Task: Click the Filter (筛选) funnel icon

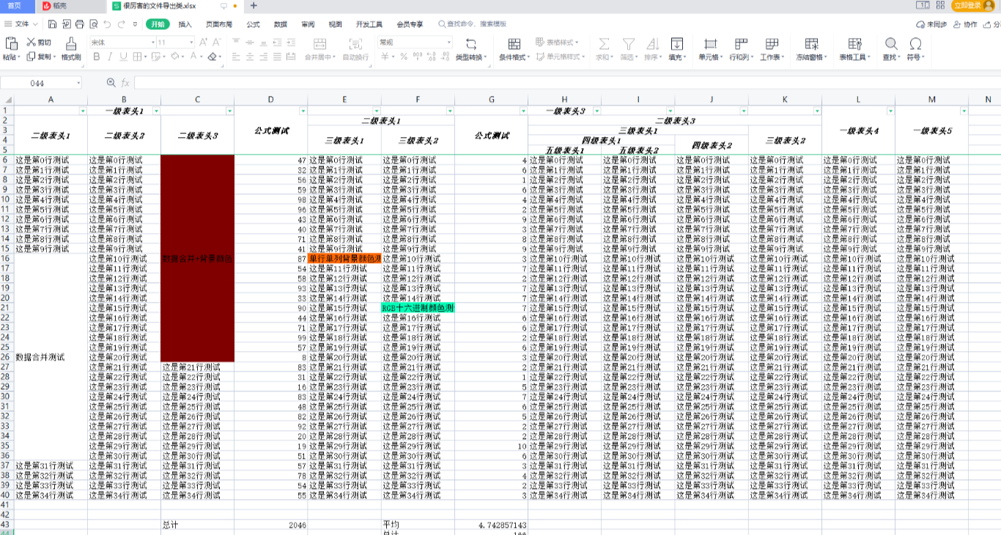Action: 628,44
